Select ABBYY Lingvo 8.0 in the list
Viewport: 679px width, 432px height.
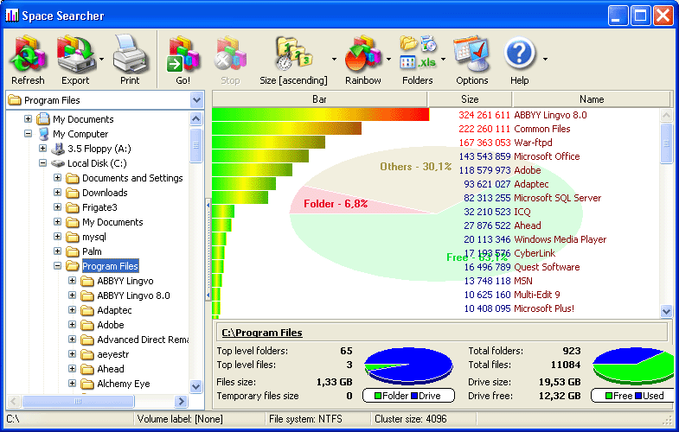point(550,115)
